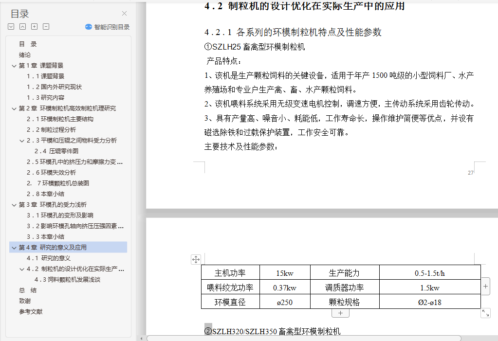Collapse 4.2 制粒机的设计优化 outline node
This screenshot has width=498, height=341.
(22, 269)
